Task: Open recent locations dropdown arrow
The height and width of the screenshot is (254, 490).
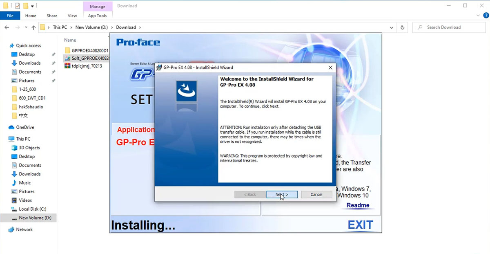Action: tap(26, 28)
